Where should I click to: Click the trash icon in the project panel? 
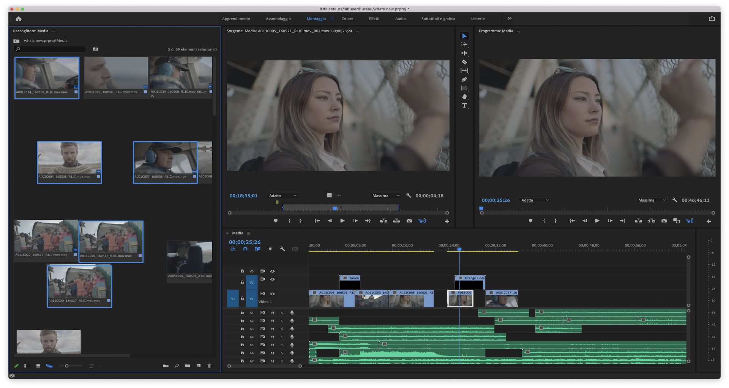(x=209, y=366)
